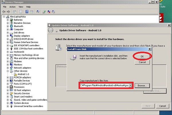Select PCMCIA adapters in tree
The image size is (172, 115).
coord(22,77)
